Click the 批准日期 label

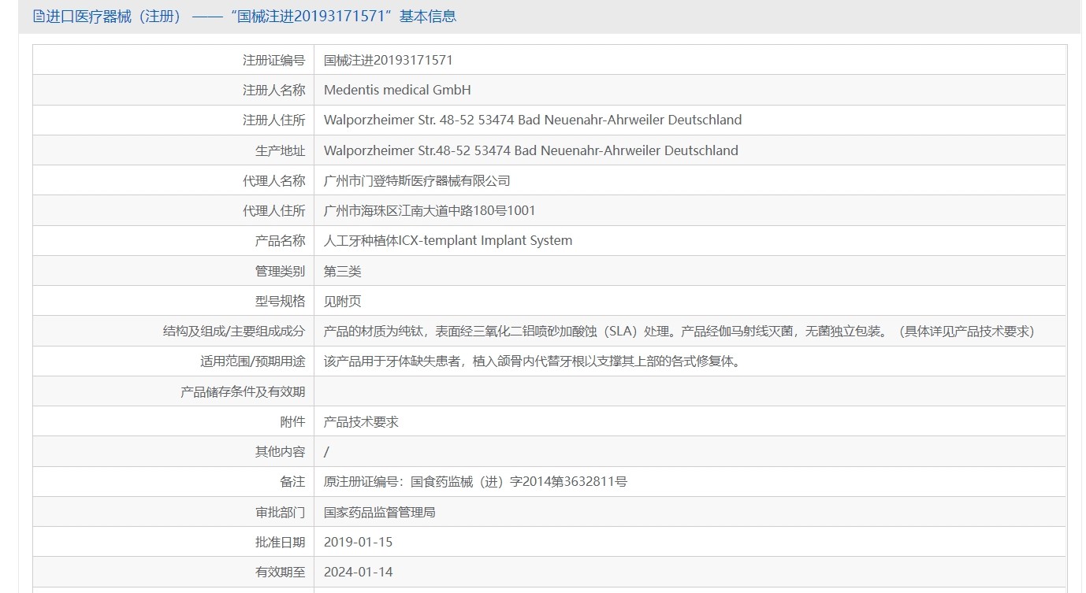280,542
